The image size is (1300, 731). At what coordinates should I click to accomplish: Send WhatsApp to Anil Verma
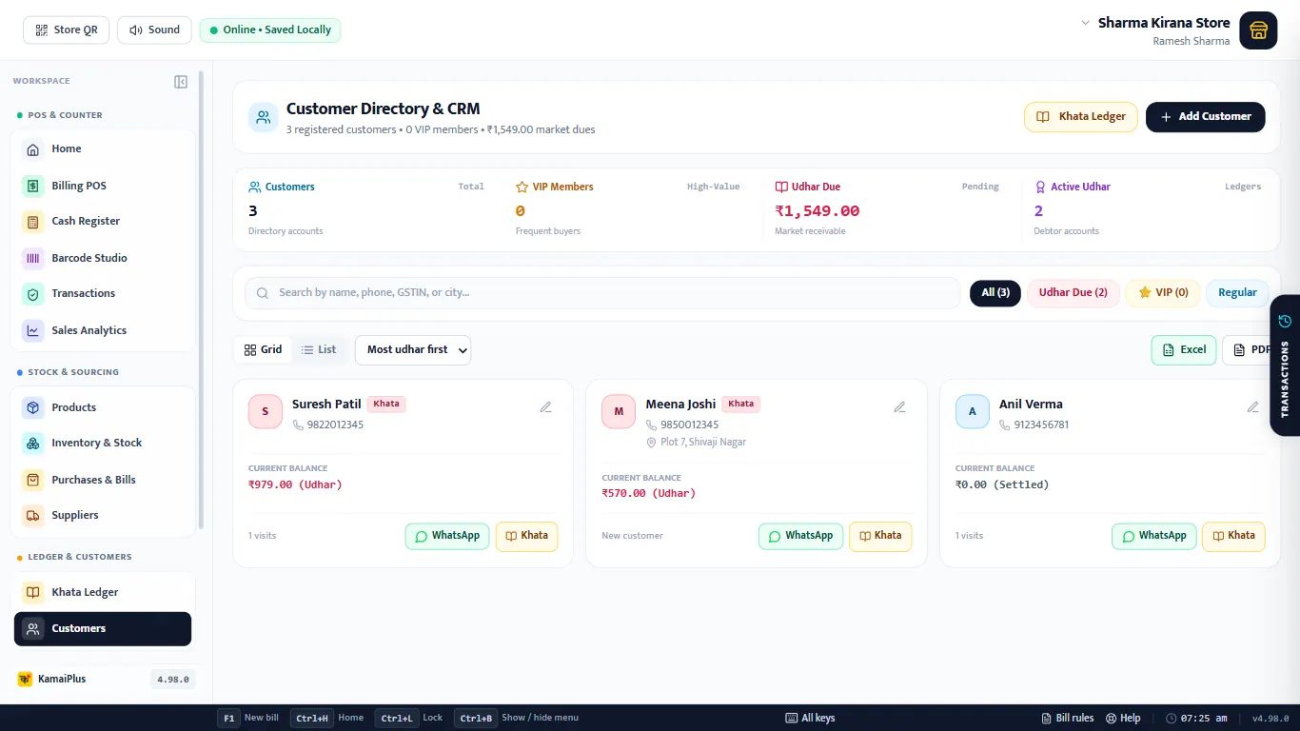point(1154,536)
